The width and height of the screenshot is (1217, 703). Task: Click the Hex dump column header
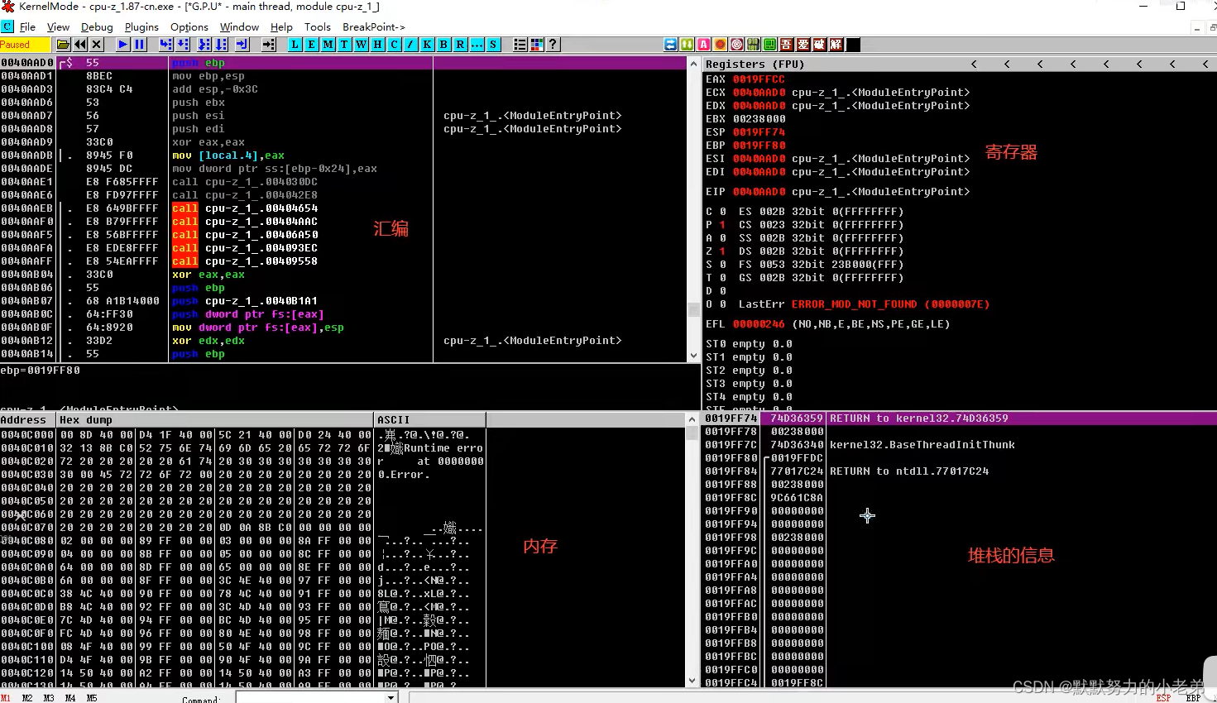(214, 419)
